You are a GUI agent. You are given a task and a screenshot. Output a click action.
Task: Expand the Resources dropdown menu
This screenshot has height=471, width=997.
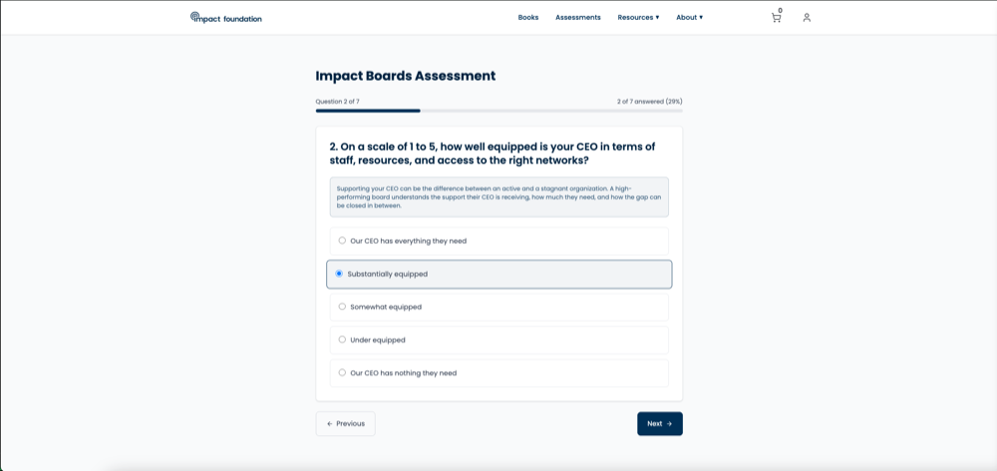[x=638, y=18]
